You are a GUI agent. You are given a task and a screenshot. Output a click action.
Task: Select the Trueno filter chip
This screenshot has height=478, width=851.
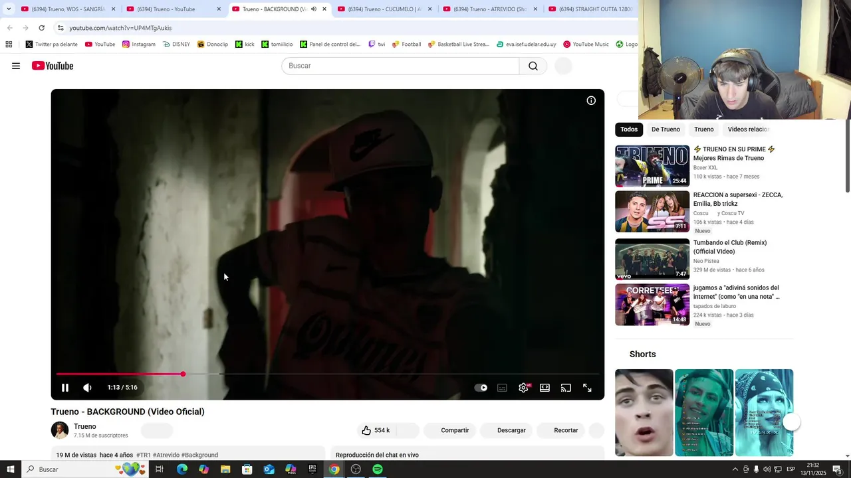703,129
